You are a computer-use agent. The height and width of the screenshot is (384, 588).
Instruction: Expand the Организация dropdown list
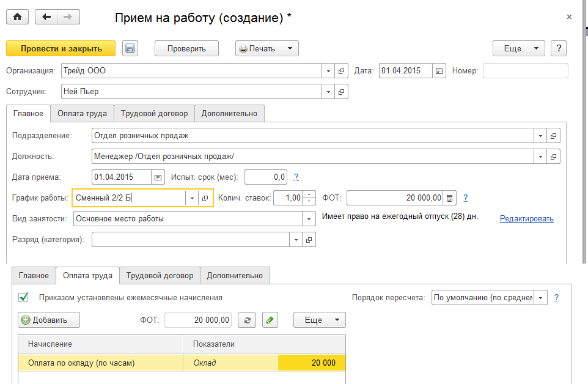[328, 71]
